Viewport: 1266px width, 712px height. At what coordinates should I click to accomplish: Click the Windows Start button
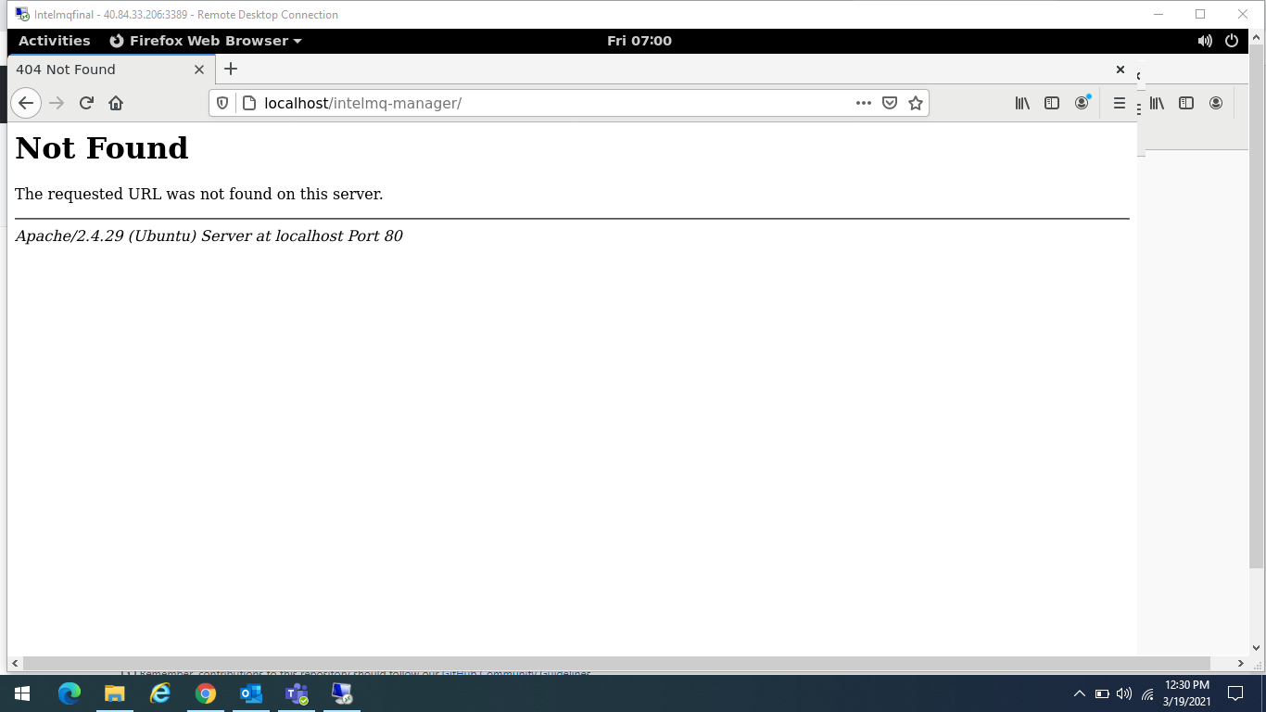pos(20,693)
